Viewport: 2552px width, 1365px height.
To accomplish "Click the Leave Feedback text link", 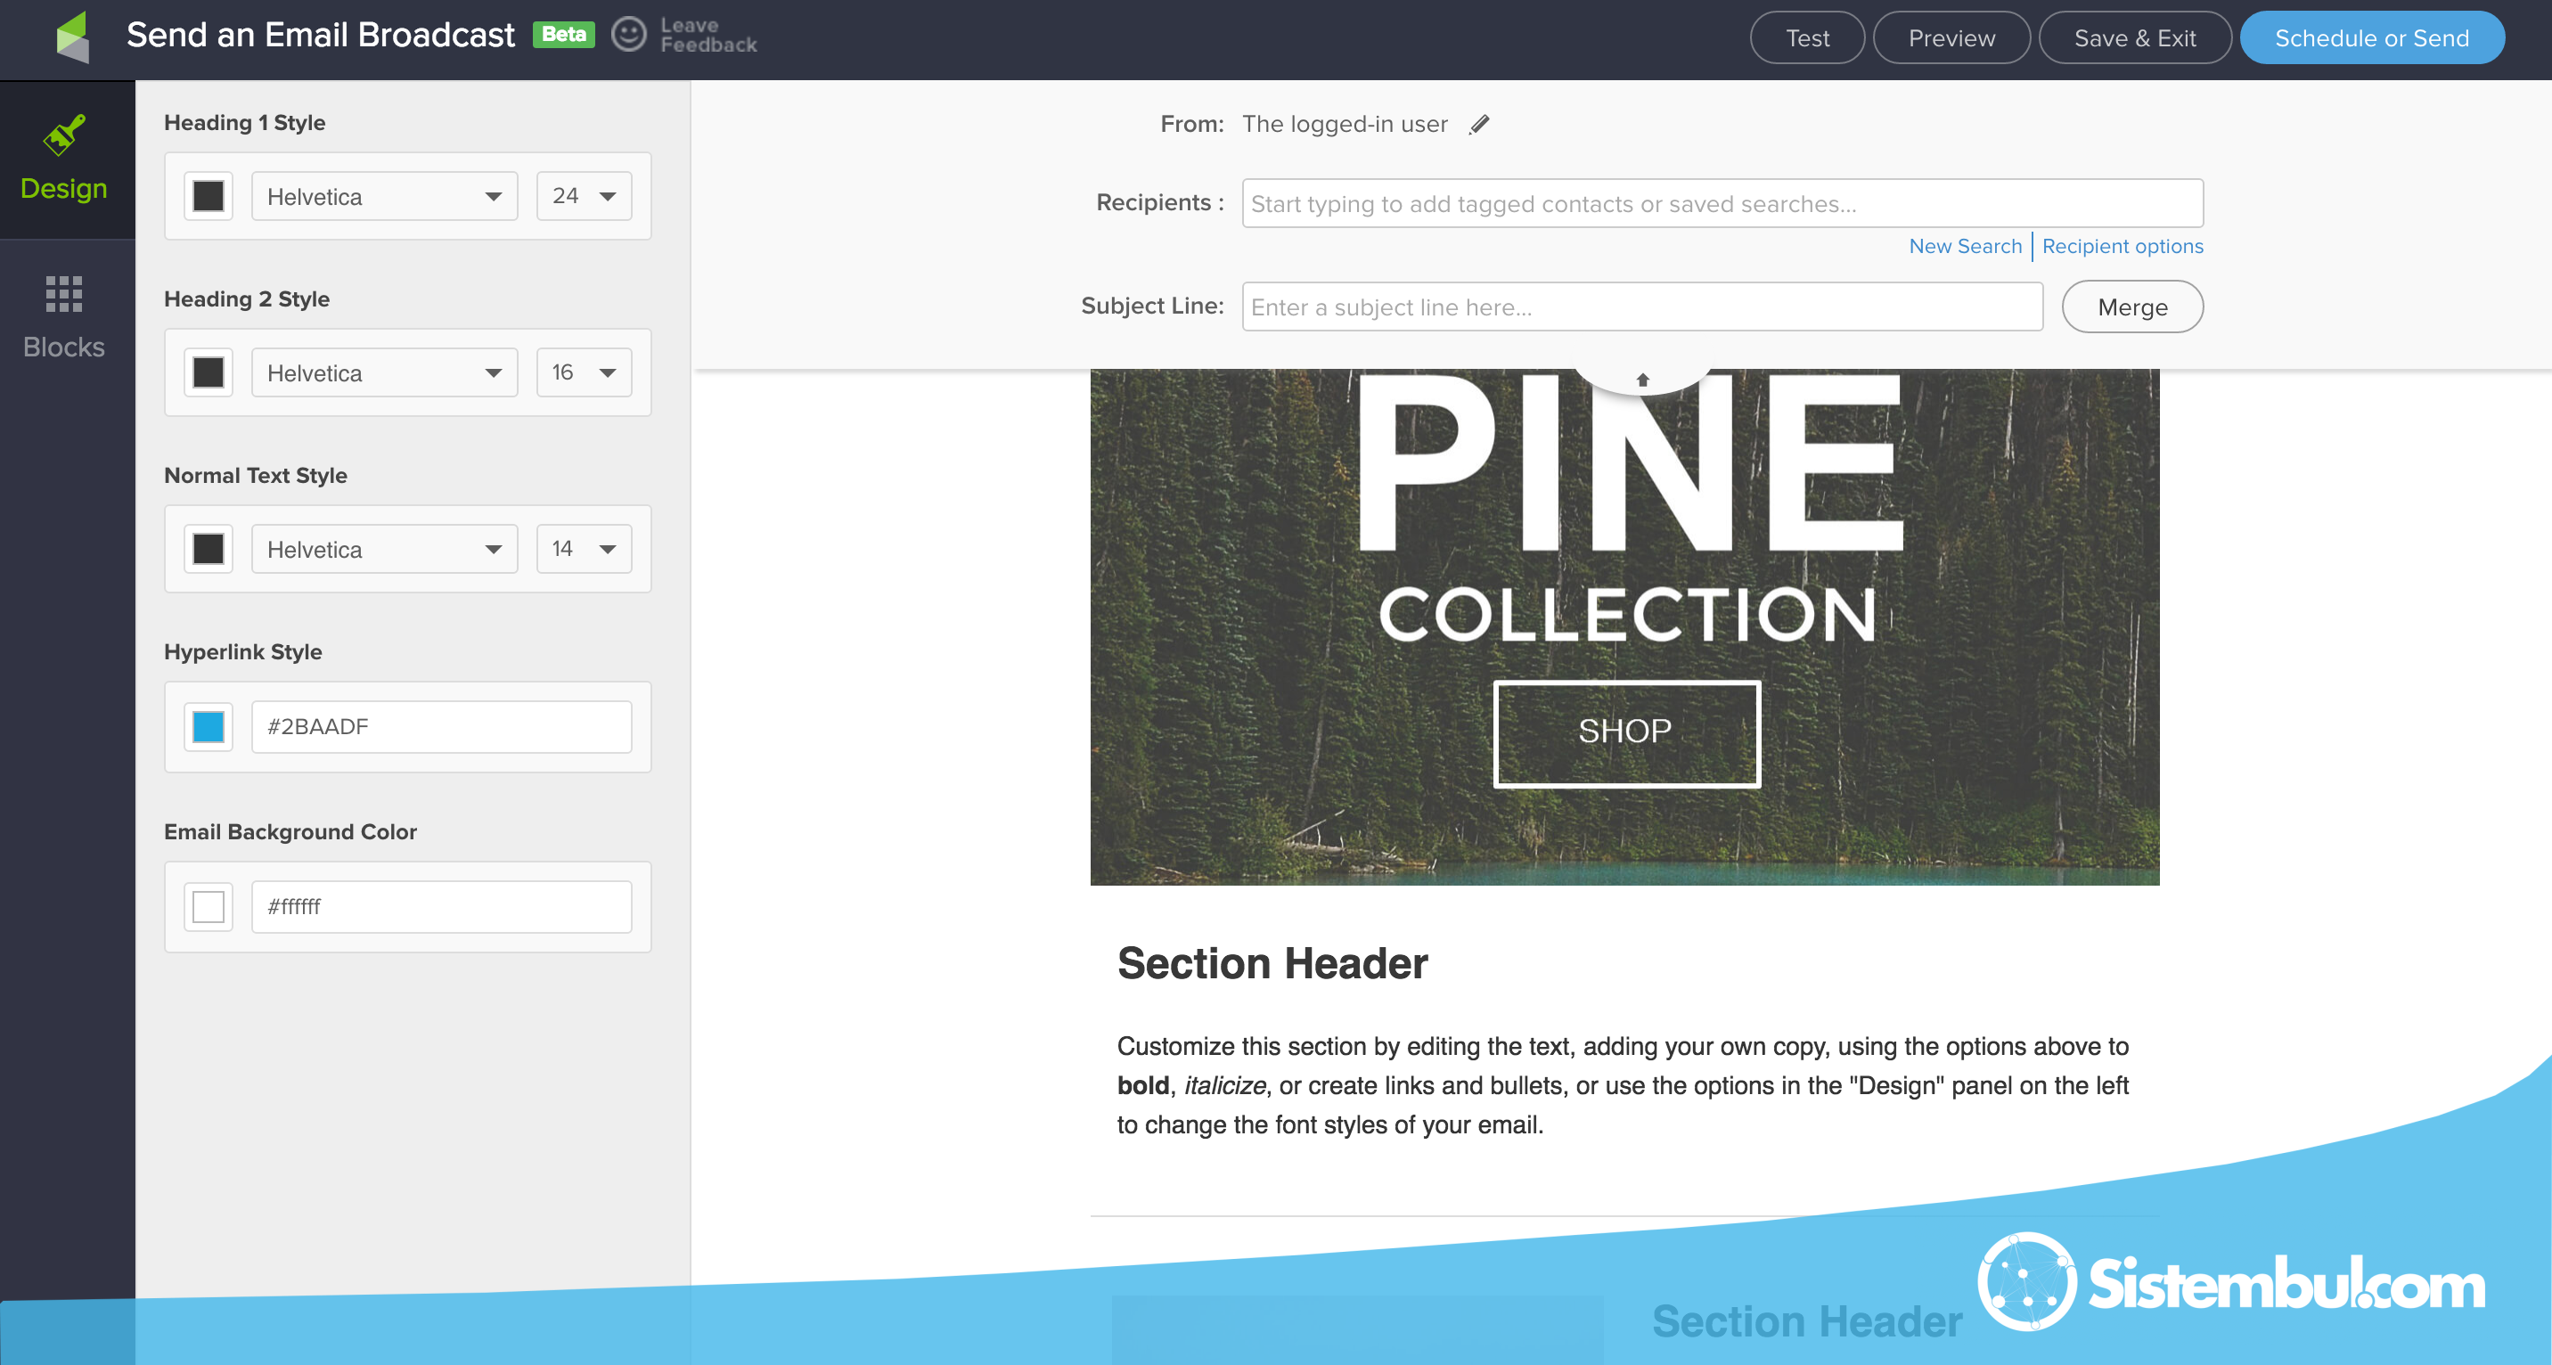I will pos(708,35).
